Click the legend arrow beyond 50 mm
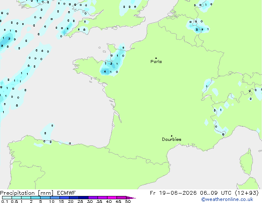Screen dimensions: 262x203 pos(131,198)
